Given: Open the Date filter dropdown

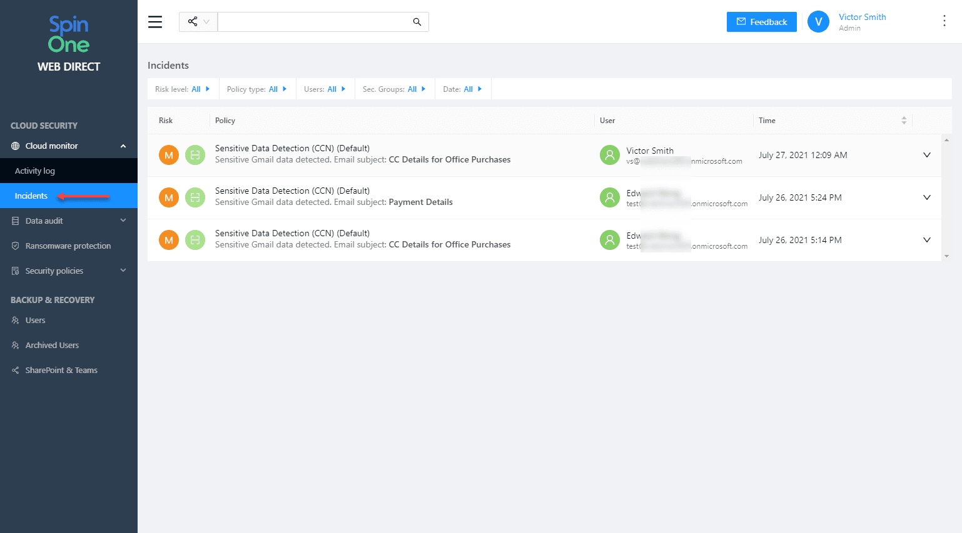Looking at the screenshot, I should (462, 89).
